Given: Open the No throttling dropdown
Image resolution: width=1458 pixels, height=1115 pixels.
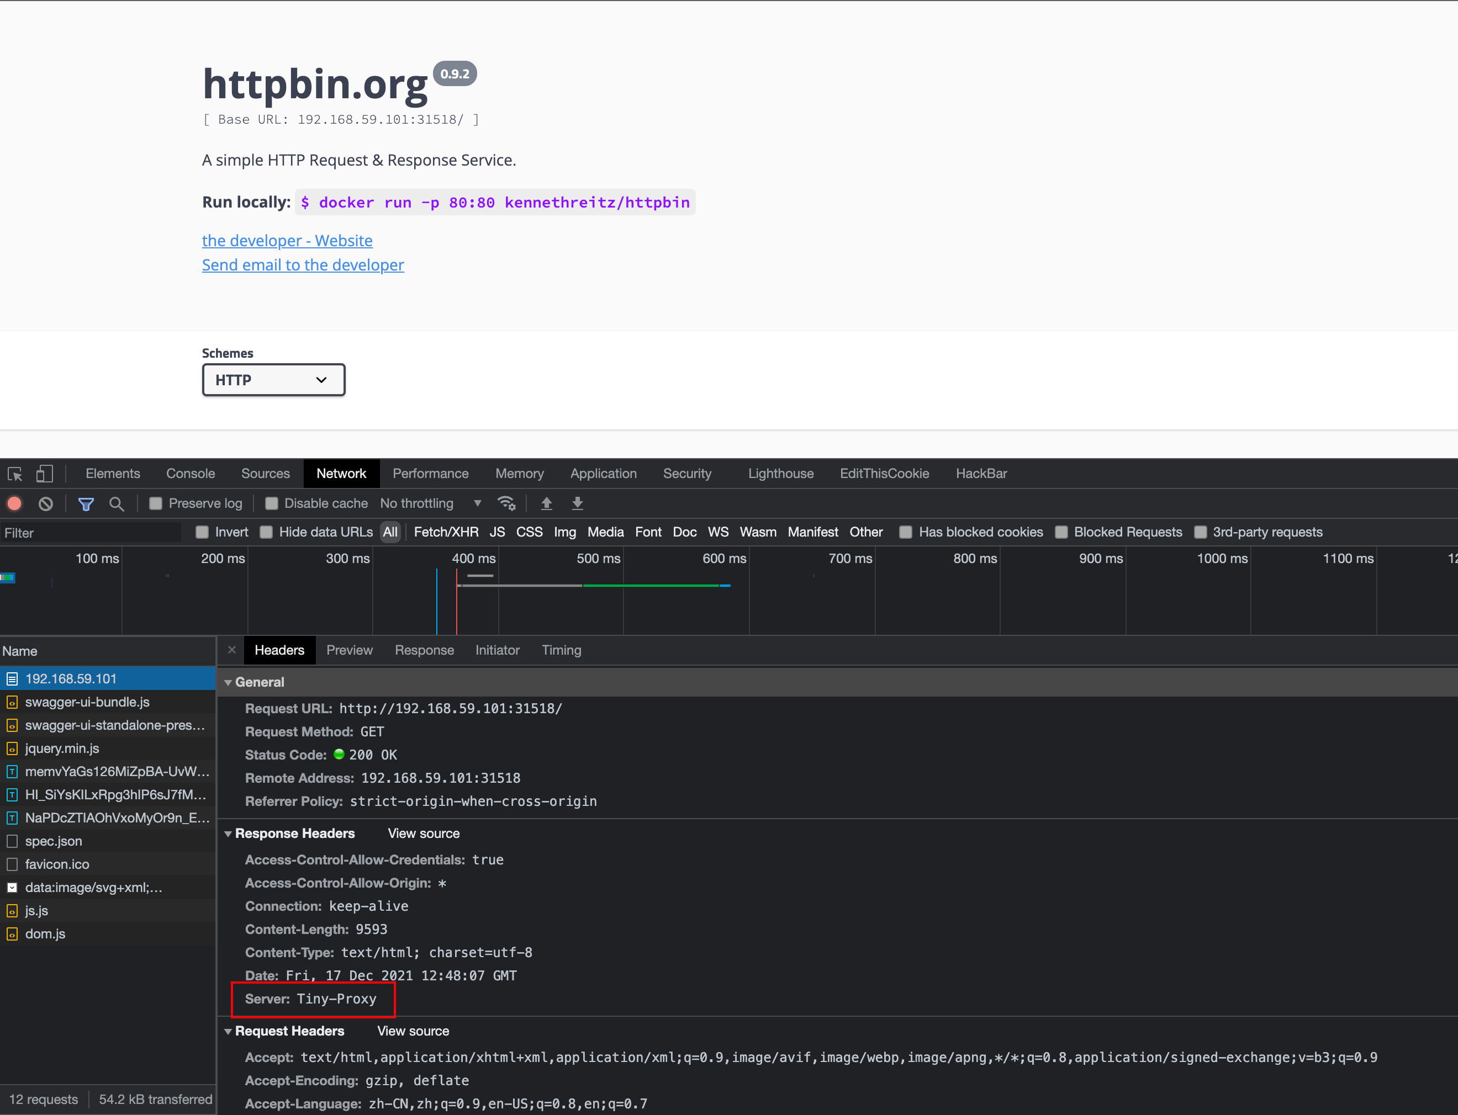Looking at the screenshot, I should (x=430, y=504).
